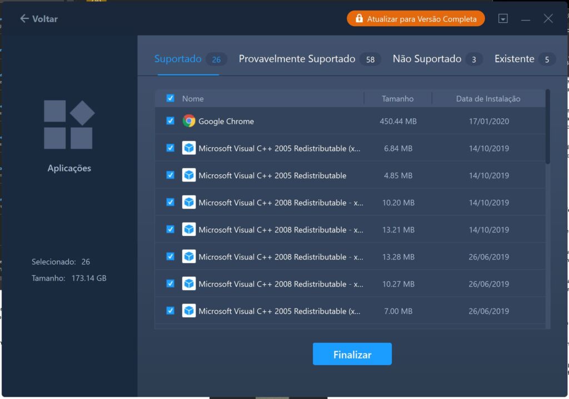
Task: Go back with the Voltar button
Action: coord(39,19)
